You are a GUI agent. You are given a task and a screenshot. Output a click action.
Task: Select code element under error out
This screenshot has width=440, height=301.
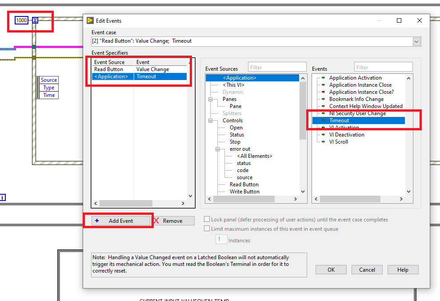tap(243, 170)
